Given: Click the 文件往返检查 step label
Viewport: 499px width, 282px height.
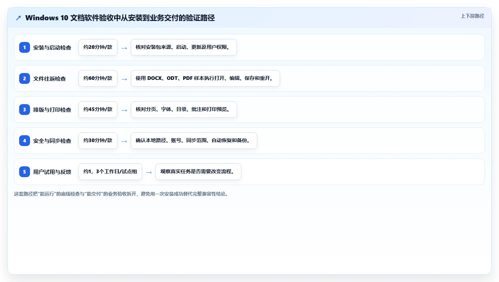Looking at the screenshot, I should coord(50,78).
